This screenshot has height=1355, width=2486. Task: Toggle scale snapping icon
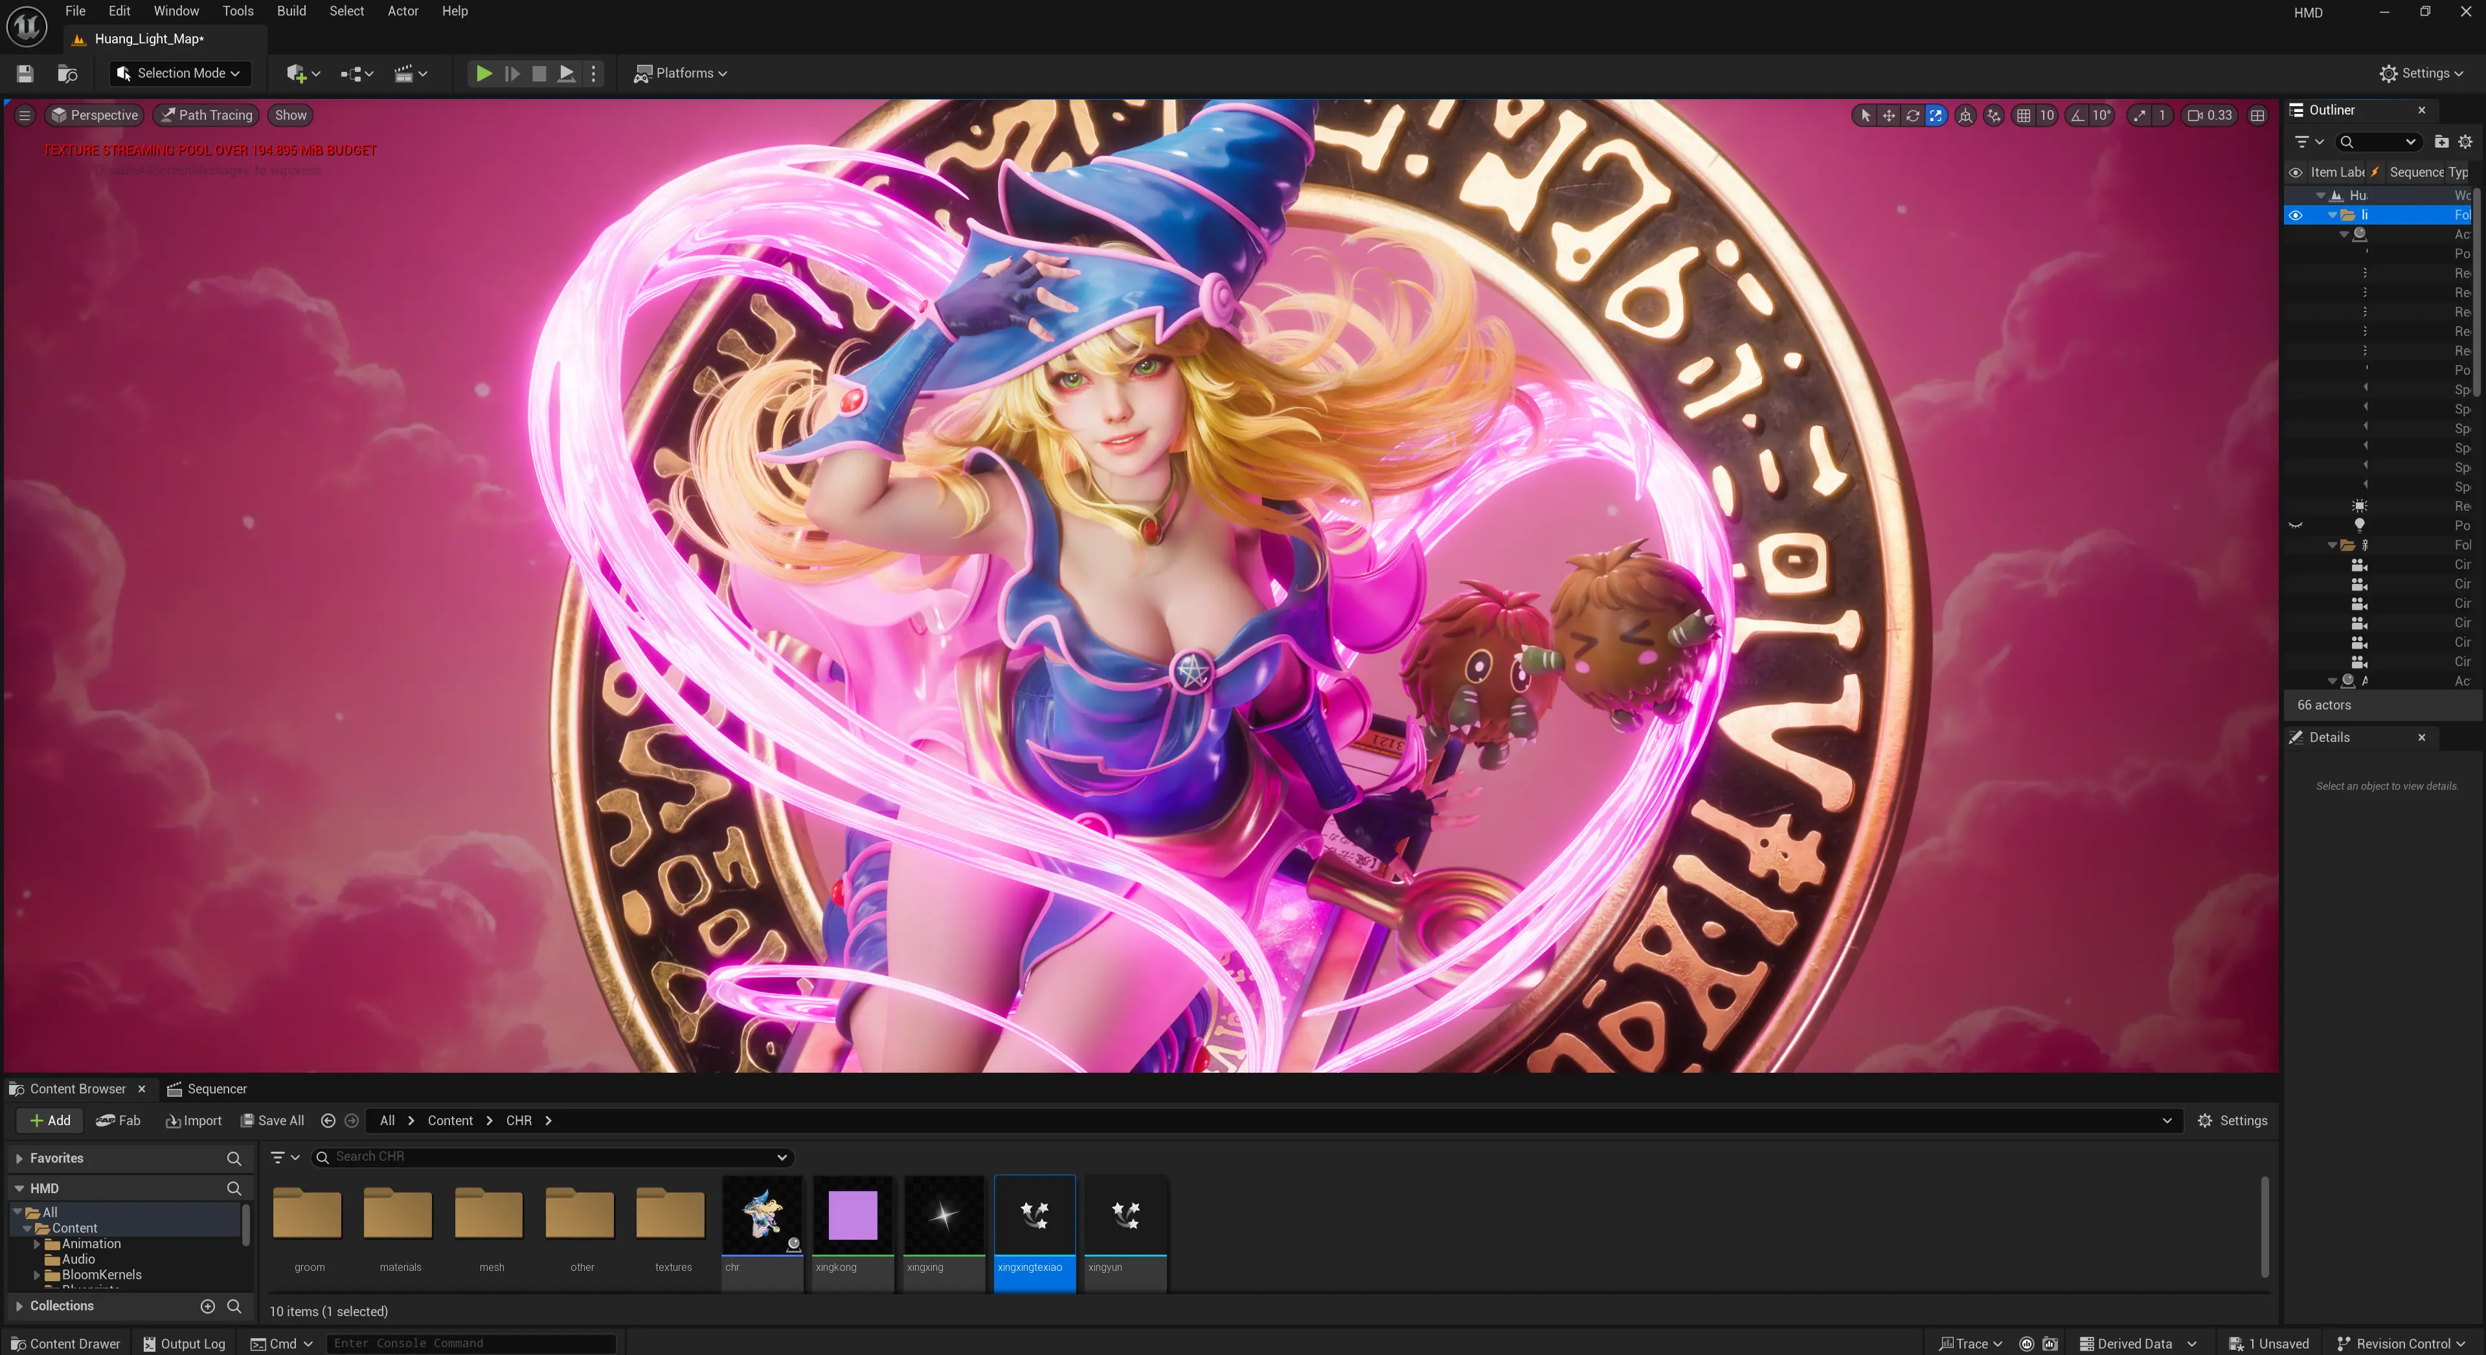click(2140, 115)
